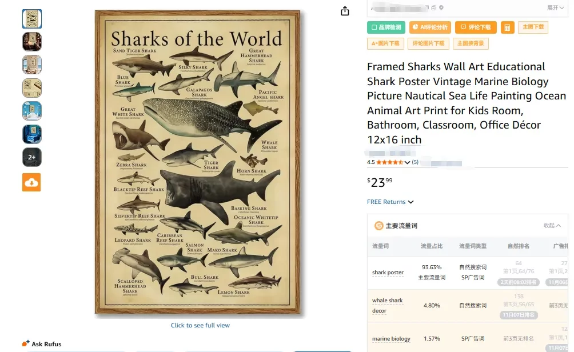The width and height of the screenshot is (574, 352).
Task: Click the location pin icon near seller name
Action: pos(441,8)
